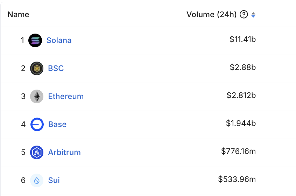Select the $533.96m Sui volume value
This screenshot has width=296, height=196.
click(x=237, y=179)
